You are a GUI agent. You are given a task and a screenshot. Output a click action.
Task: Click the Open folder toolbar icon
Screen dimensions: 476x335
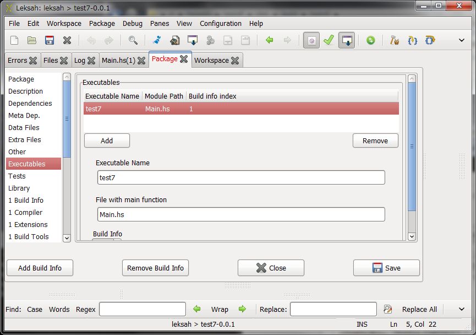32,40
